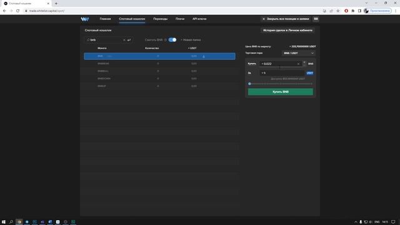Clear the 0.022 amount with the X icon
Image resolution: width=400 pixels, height=225 pixels.
(x=298, y=64)
